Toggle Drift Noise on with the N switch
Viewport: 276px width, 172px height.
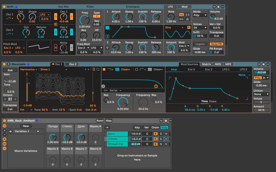[x=56, y=47]
